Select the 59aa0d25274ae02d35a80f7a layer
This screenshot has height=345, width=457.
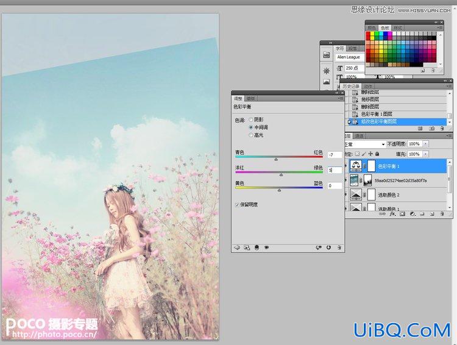click(x=397, y=181)
